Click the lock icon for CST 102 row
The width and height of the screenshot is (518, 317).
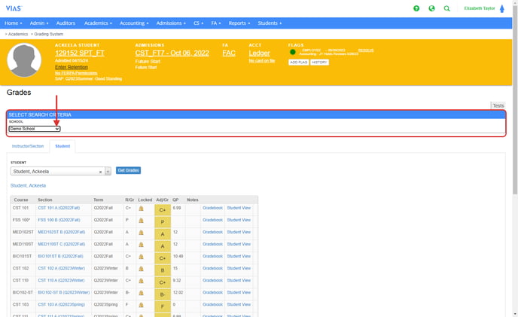pyautogui.click(x=141, y=269)
